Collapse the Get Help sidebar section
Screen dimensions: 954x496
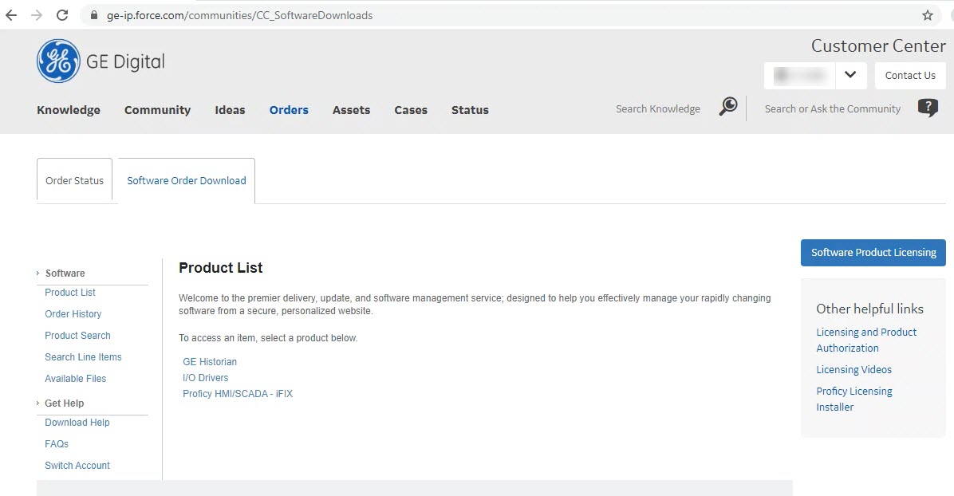tap(37, 403)
